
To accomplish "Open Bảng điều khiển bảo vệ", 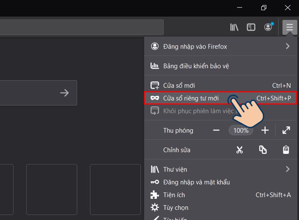I will pos(221,66).
